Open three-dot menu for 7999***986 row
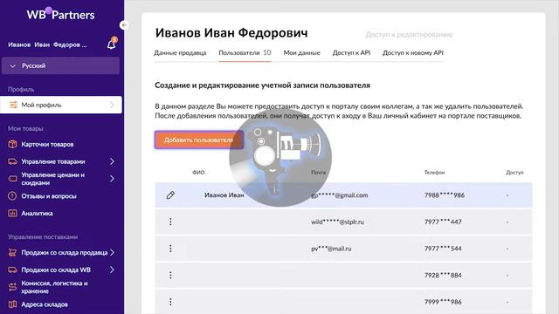559x314 pixels. click(170, 302)
